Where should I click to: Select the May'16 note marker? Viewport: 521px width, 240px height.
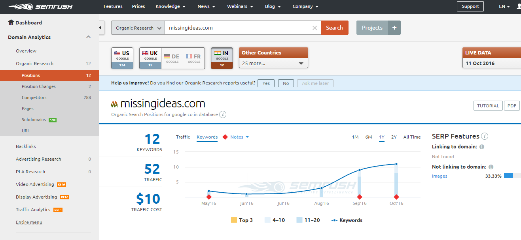pos(209,197)
